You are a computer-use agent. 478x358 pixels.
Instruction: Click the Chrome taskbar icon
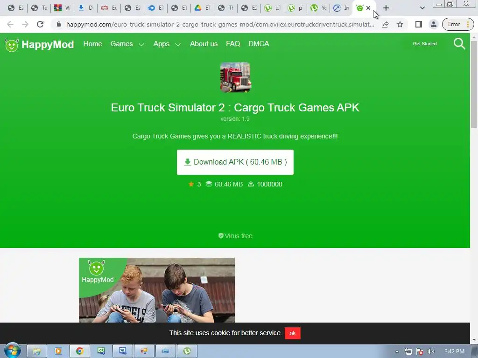(x=79, y=351)
